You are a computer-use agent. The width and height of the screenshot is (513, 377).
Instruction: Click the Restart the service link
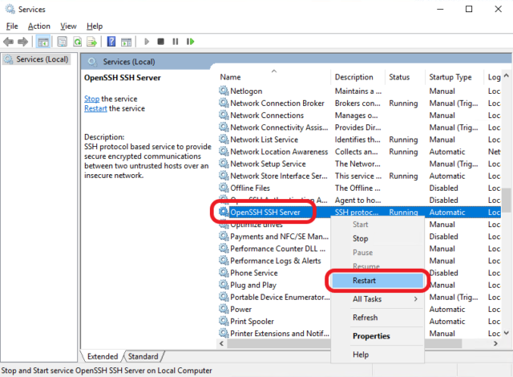point(95,108)
